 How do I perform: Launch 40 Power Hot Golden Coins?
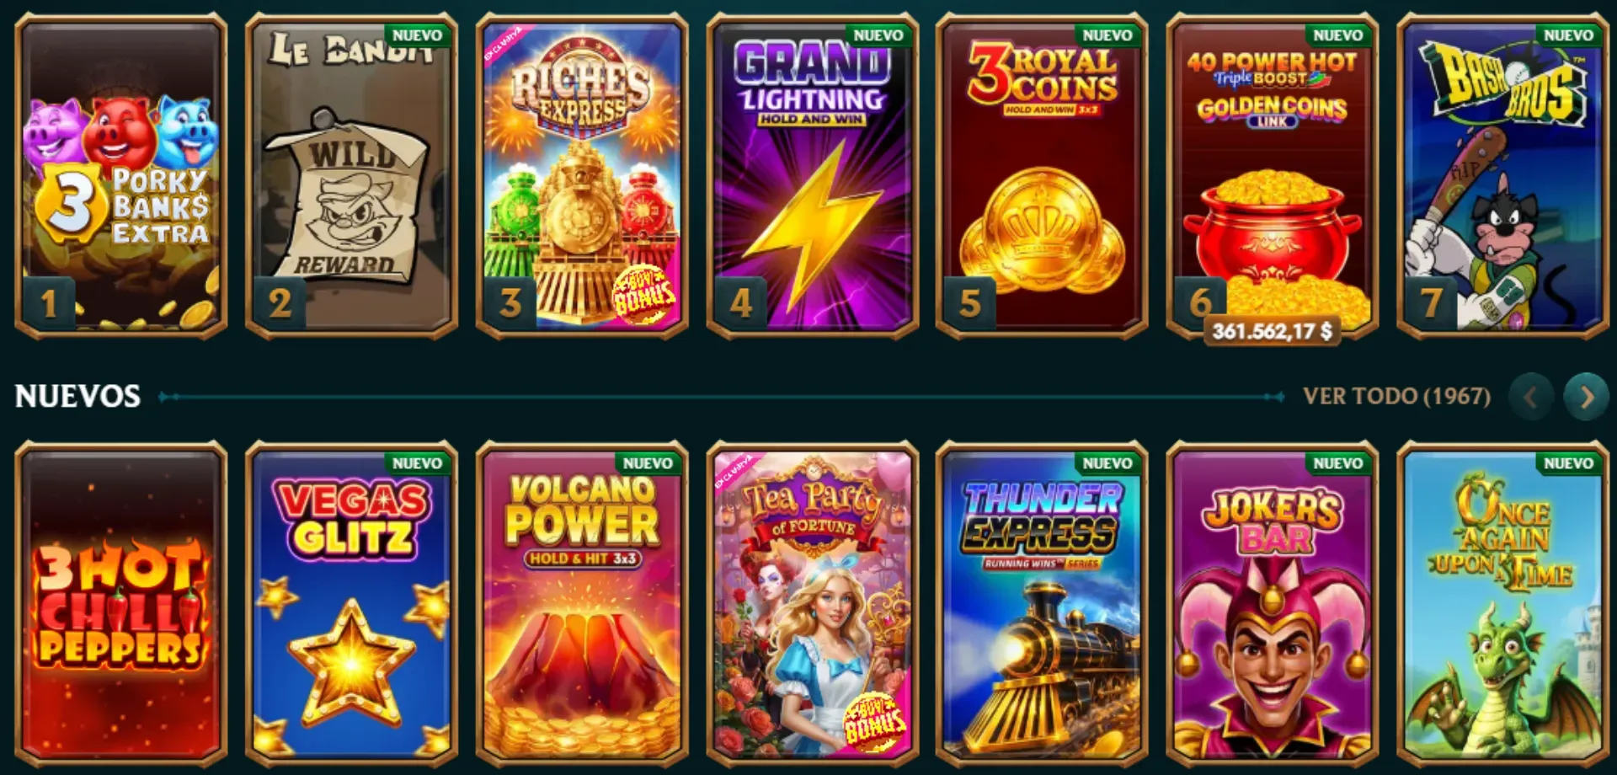click(x=1273, y=175)
